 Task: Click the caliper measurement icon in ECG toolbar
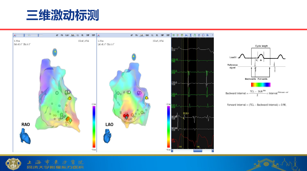[186, 35]
